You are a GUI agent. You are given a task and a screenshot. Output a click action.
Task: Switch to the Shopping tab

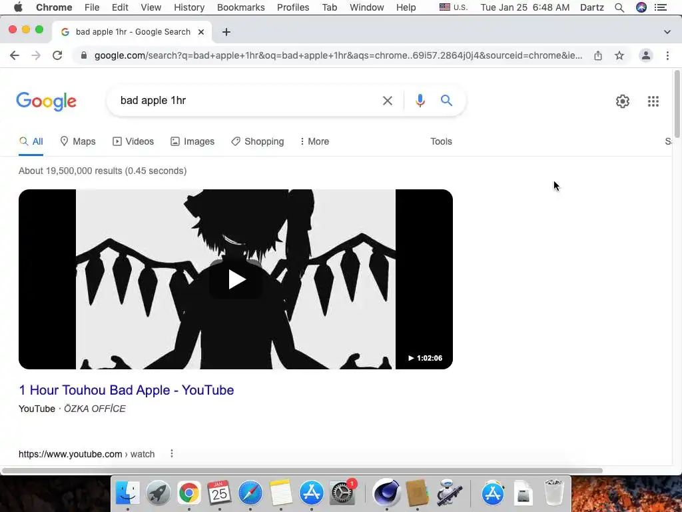tap(258, 141)
